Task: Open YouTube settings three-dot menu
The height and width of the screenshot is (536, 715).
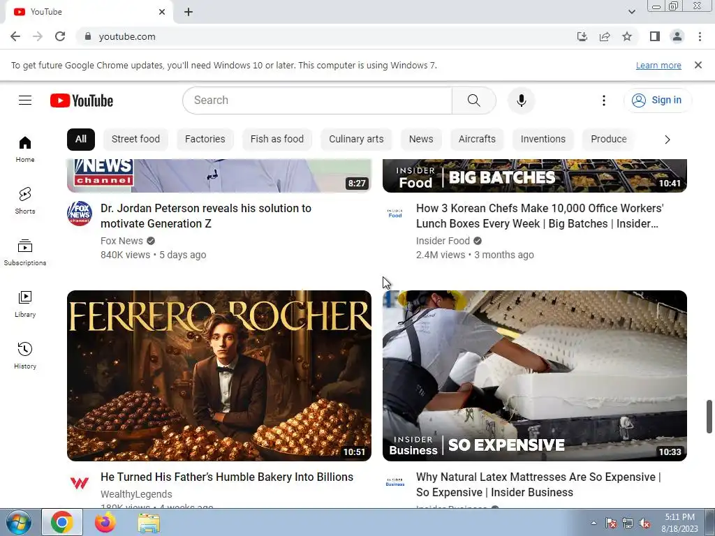Action: [x=604, y=100]
